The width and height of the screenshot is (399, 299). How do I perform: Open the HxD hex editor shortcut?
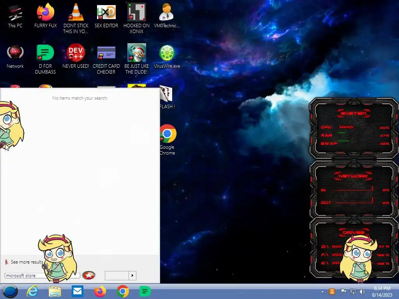coord(106,16)
